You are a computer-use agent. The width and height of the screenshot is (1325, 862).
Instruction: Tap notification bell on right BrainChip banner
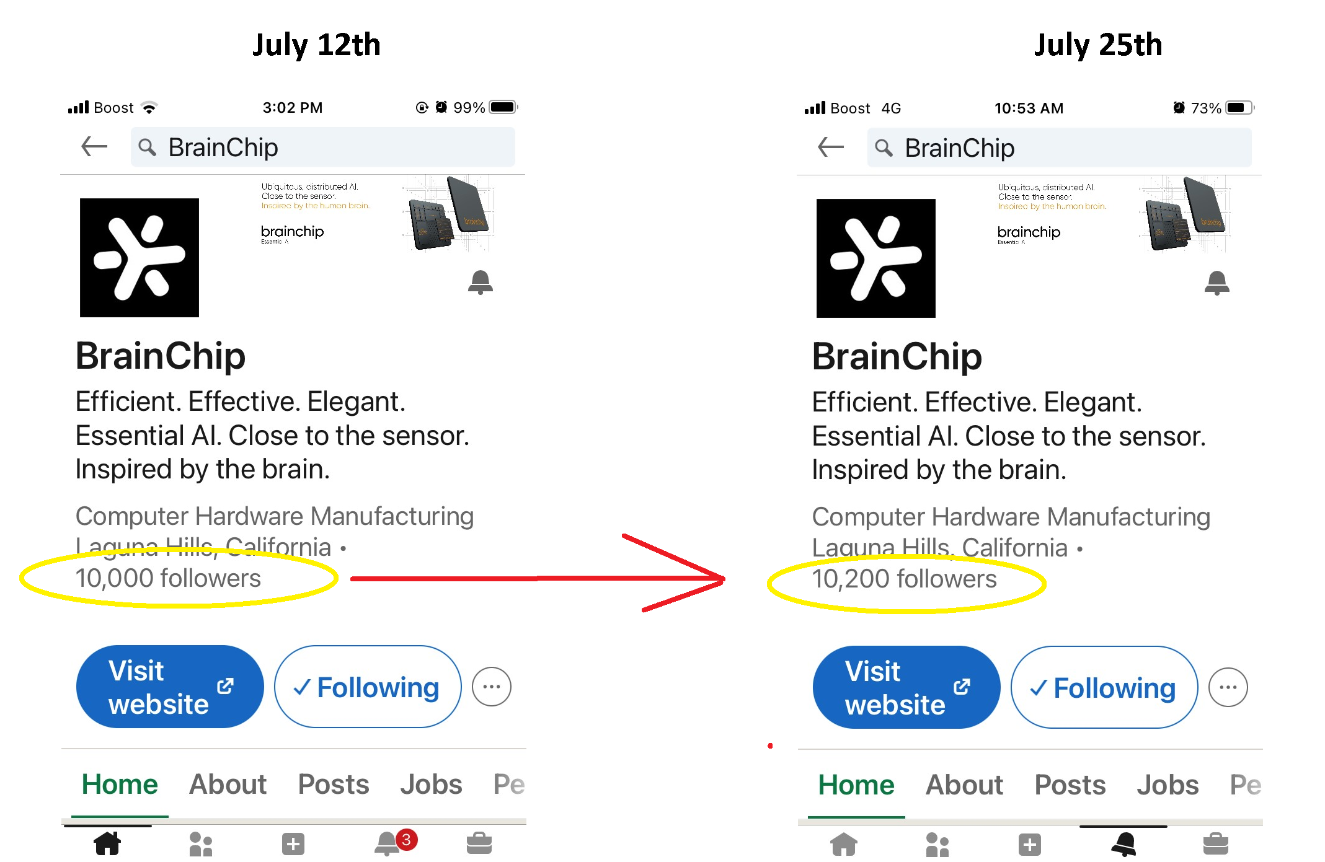pos(1216,283)
